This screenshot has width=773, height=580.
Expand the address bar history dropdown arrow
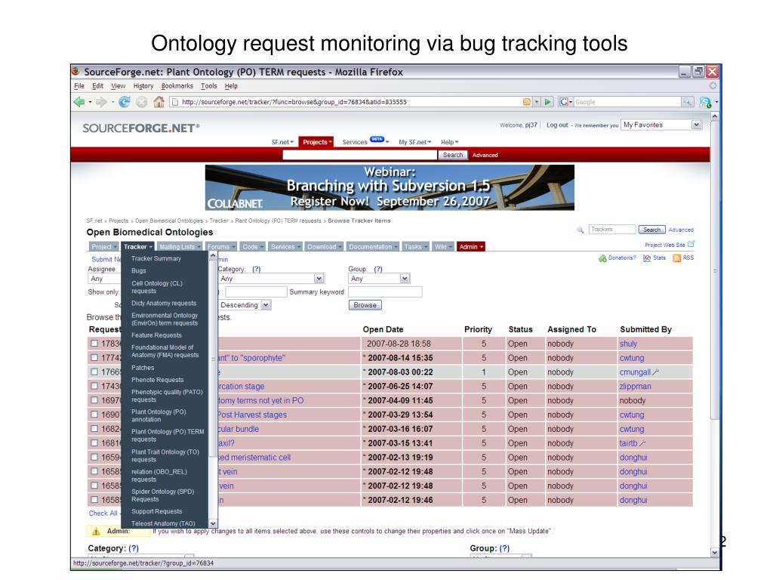[x=537, y=102]
